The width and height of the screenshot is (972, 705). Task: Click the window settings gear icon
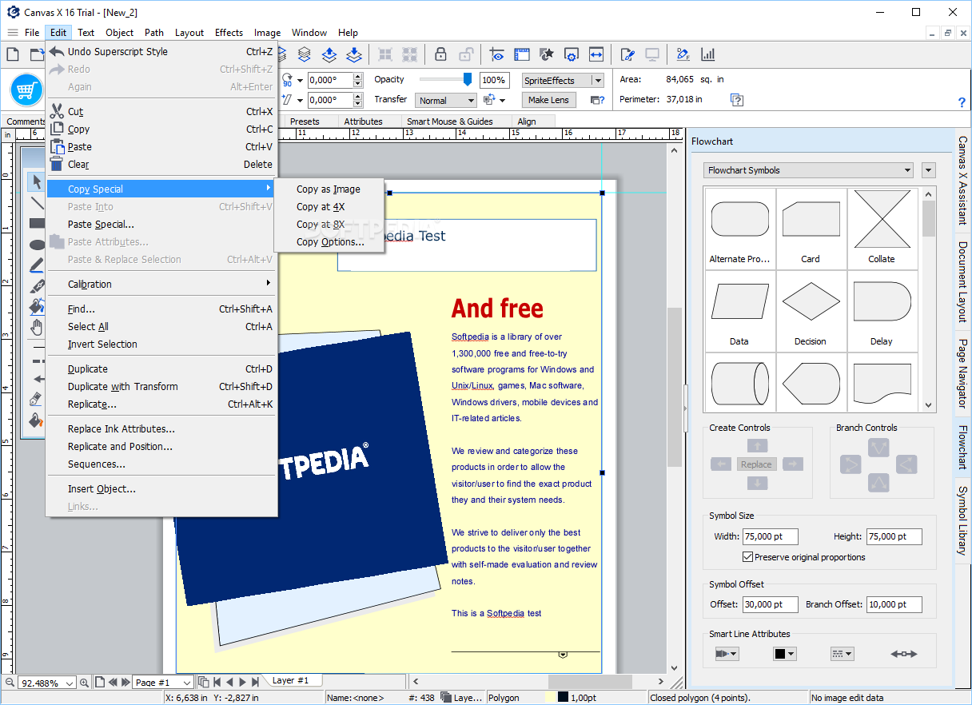coord(571,54)
